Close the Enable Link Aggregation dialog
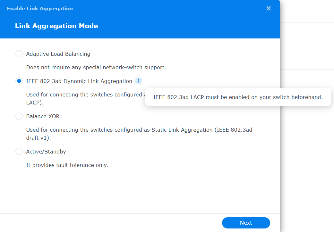The width and height of the screenshot is (334, 232). point(269,8)
